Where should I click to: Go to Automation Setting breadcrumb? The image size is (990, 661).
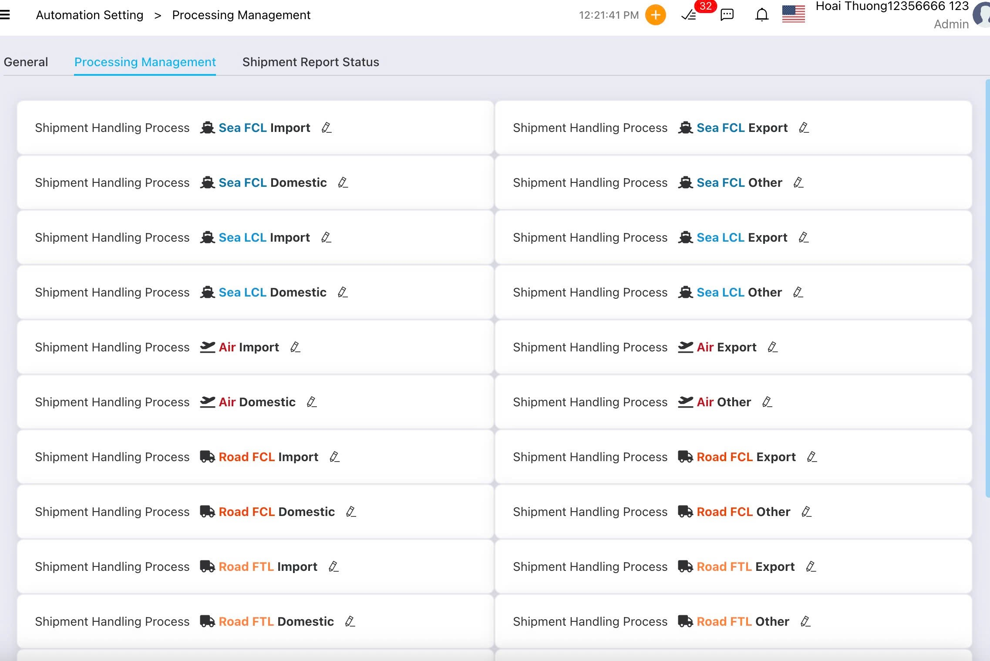tap(89, 15)
